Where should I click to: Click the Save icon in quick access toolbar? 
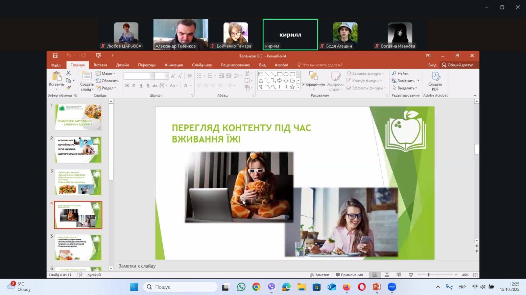[55, 56]
